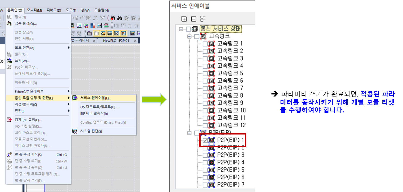The image size is (403, 192).
Task: Check the 고속링크 group checkbox
Action: [x=197, y=36]
